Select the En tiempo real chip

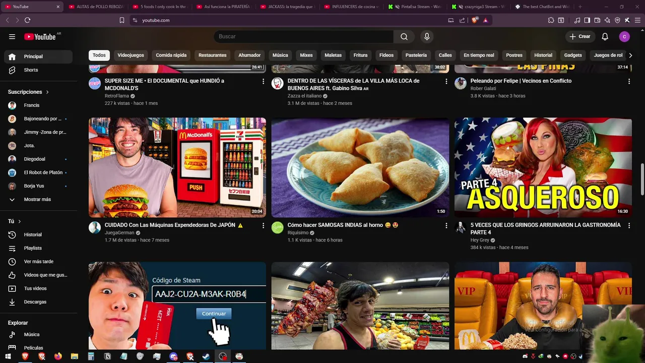[479, 55]
